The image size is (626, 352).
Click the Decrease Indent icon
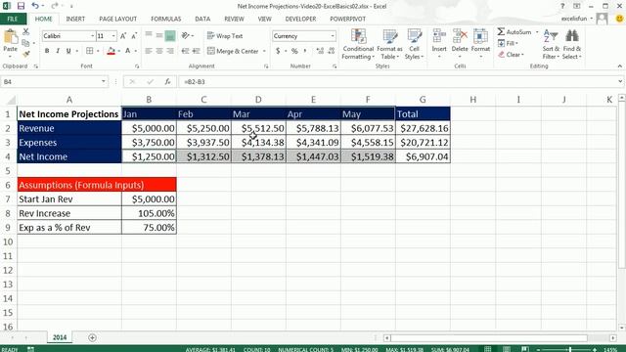[x=185, y=51]
